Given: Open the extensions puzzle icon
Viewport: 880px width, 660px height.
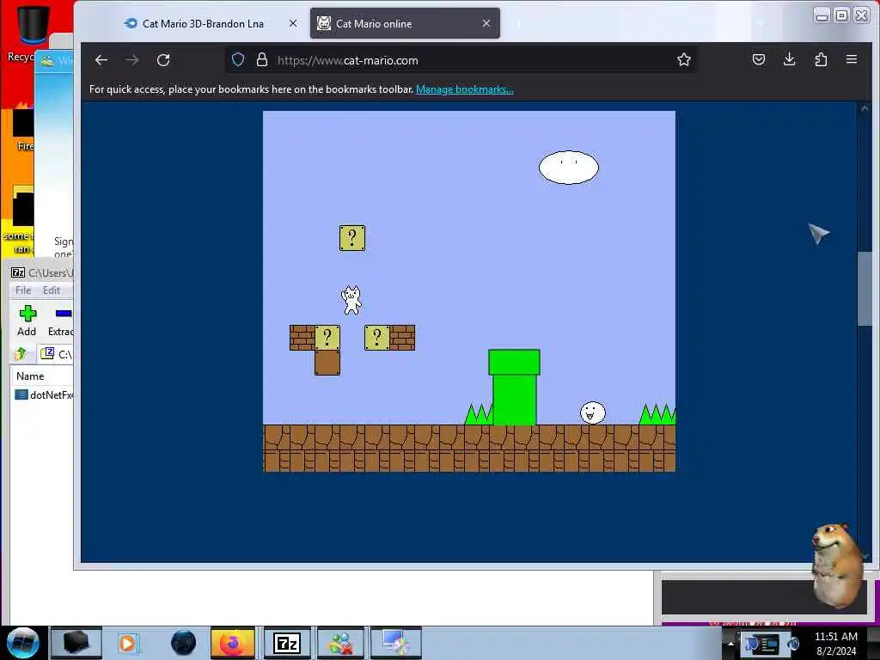Looking at the screenshot, I should [821, 59].
